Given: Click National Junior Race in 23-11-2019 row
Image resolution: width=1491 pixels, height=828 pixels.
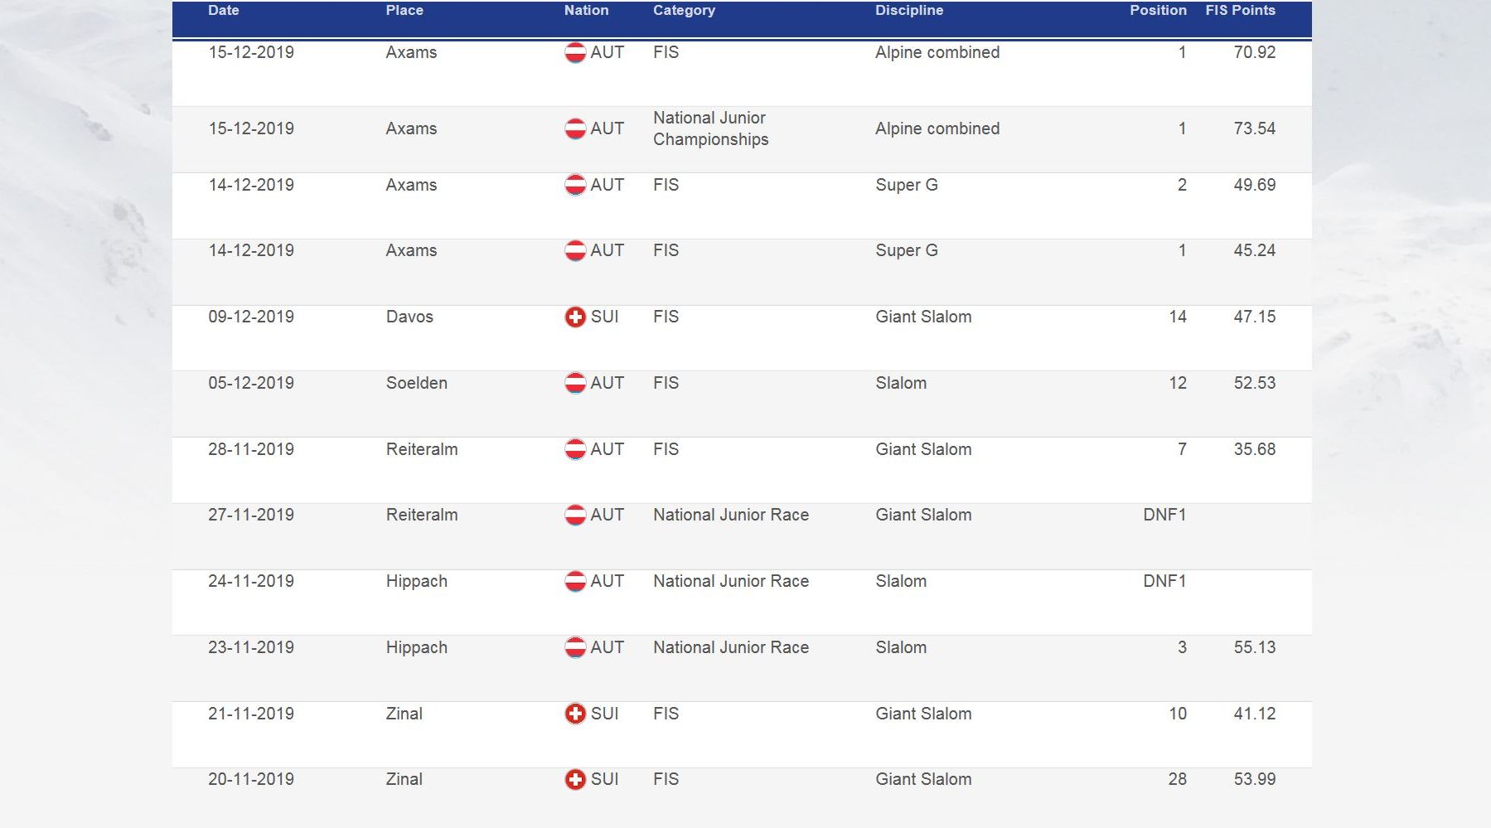Looking at the screenshot, I should (731, 647).
